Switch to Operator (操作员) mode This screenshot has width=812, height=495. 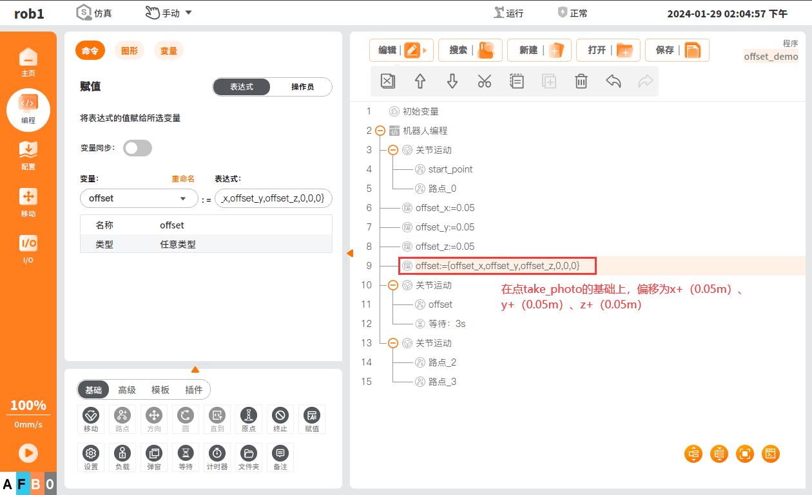click(x=302, y=87)
